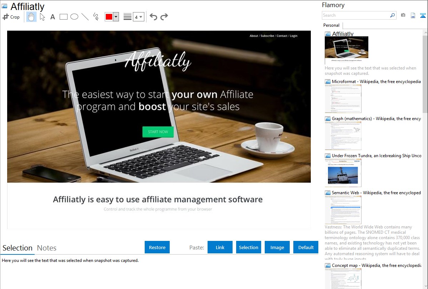Viewport: 428px width, 289px height.
Task: Click the green START NOW button
Action: point(158,132)
